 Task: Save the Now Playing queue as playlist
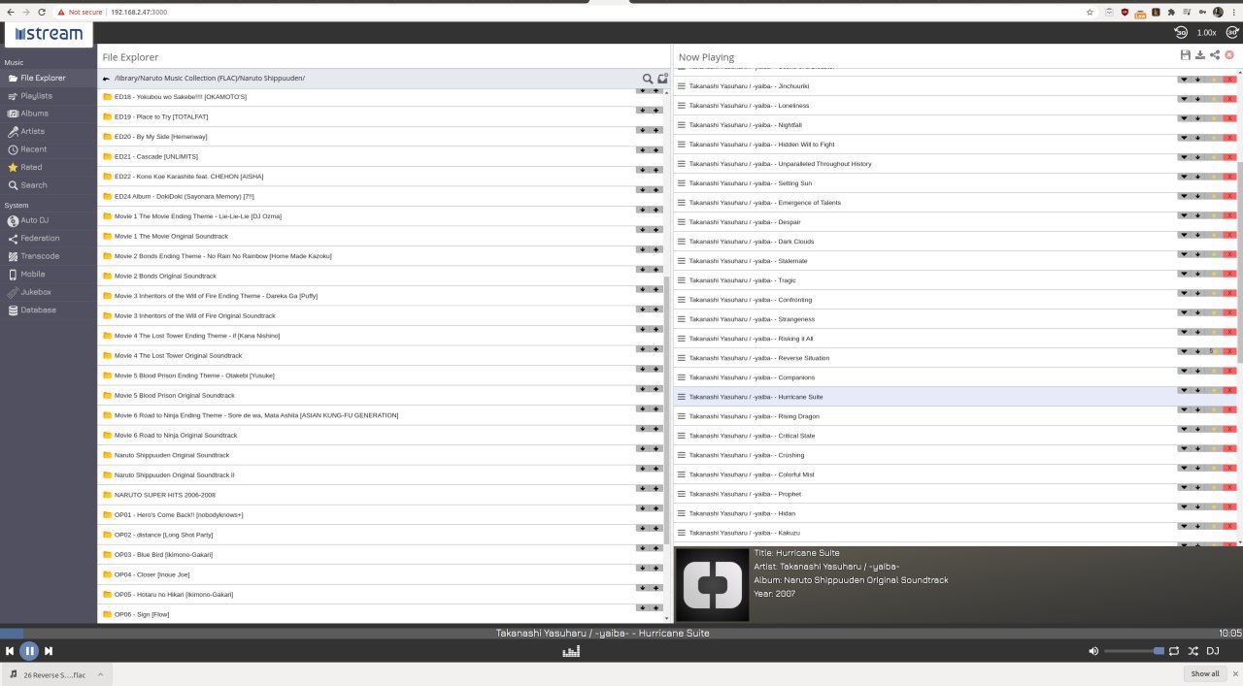tap(1185, 55)
